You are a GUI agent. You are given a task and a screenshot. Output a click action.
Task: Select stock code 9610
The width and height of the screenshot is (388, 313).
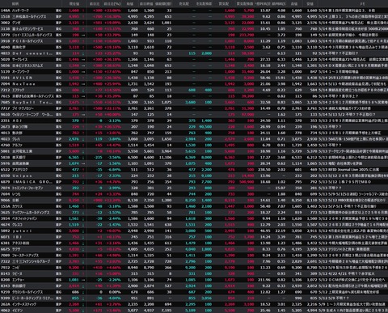point(5,115)
